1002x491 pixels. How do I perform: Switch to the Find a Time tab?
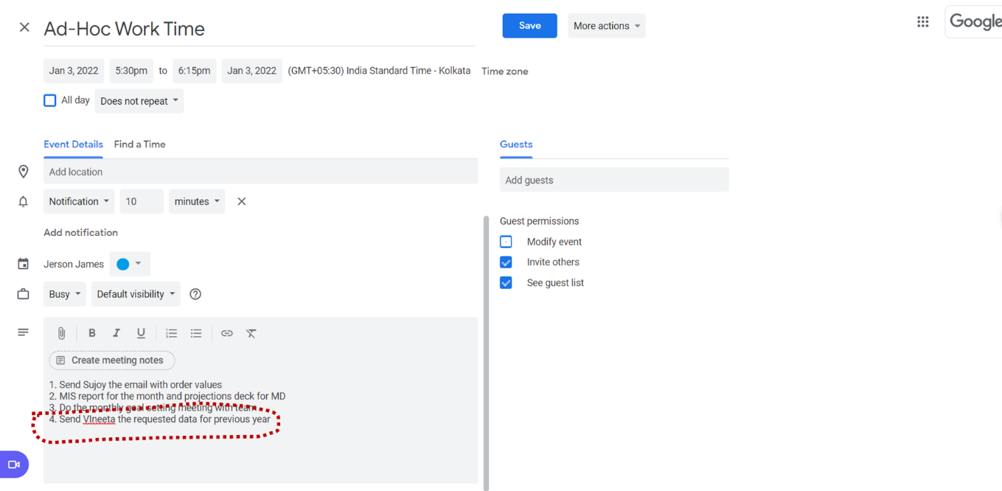(139, 144)
